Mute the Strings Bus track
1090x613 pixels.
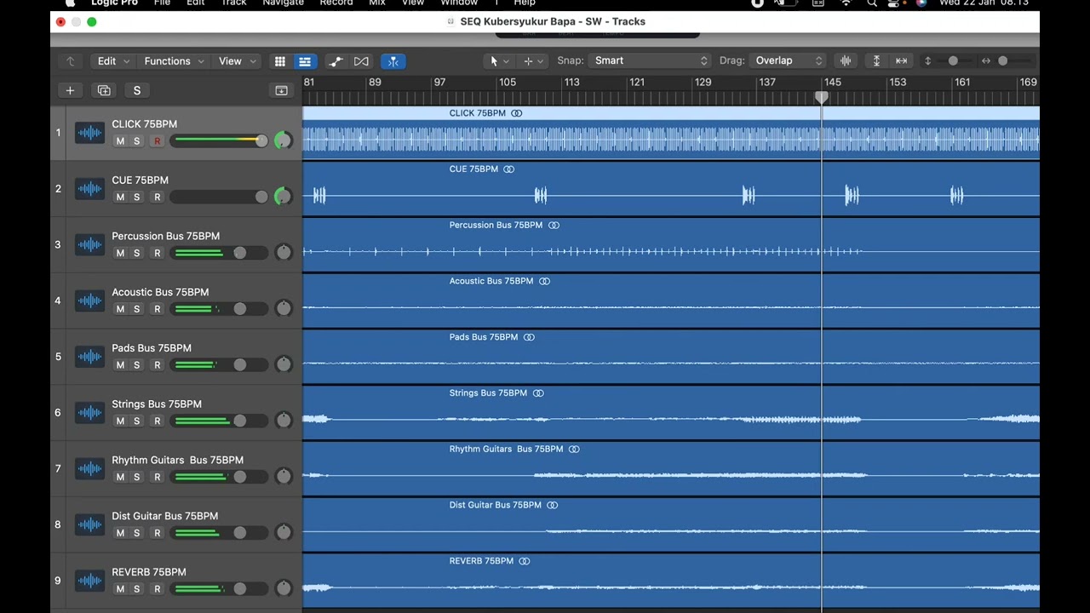120,421
